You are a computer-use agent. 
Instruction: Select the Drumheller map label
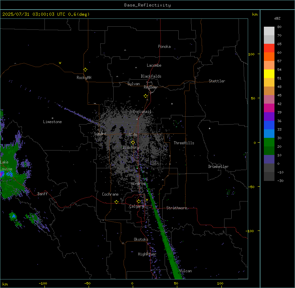[x=218, y=167]
